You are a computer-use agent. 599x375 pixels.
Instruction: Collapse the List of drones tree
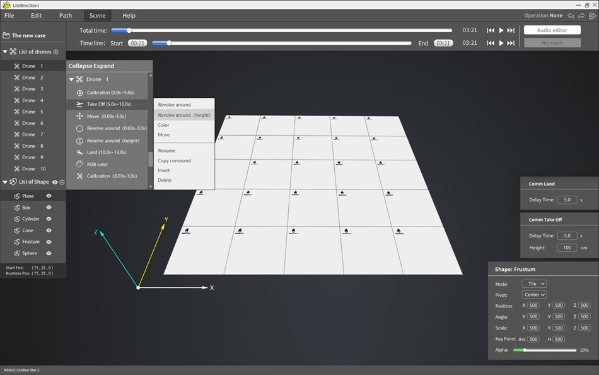5,52
